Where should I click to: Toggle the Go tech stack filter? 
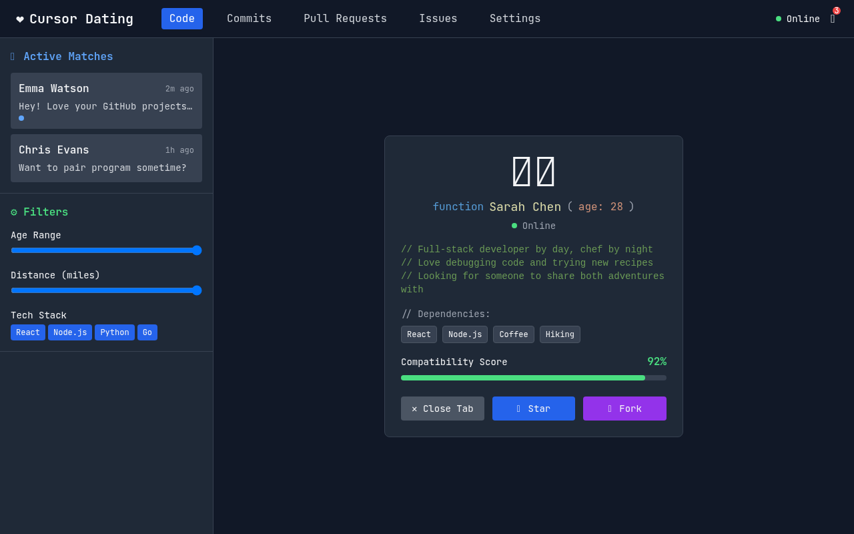pos(147,332)
